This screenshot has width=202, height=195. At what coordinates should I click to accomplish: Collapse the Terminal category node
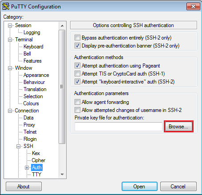pyautogui.click(x=10, y=40)
